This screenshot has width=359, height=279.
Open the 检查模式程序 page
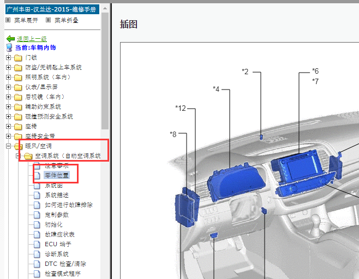63,274
